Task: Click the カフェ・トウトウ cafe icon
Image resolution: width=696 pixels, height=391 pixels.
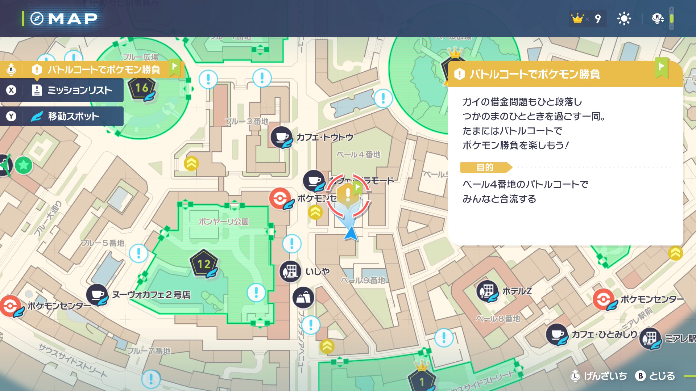Action: coord(281,137)
